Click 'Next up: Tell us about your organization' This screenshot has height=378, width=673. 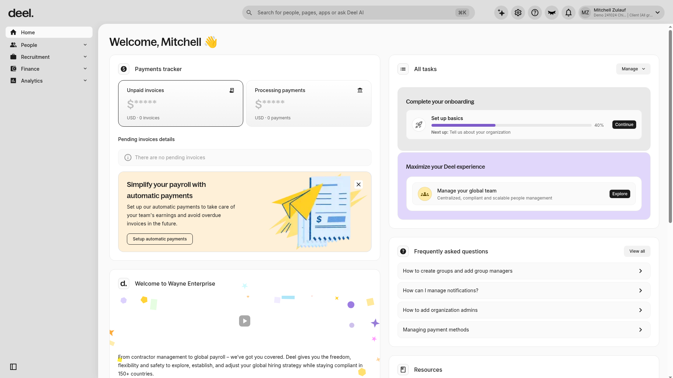coord(471,132)
